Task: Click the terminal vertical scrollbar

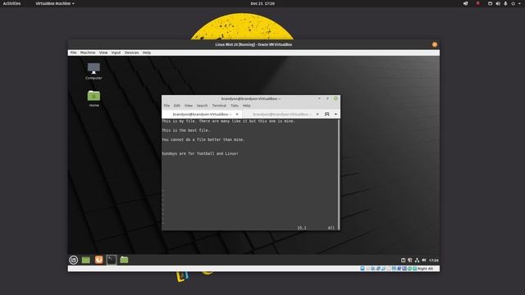Action: point(339,175)
